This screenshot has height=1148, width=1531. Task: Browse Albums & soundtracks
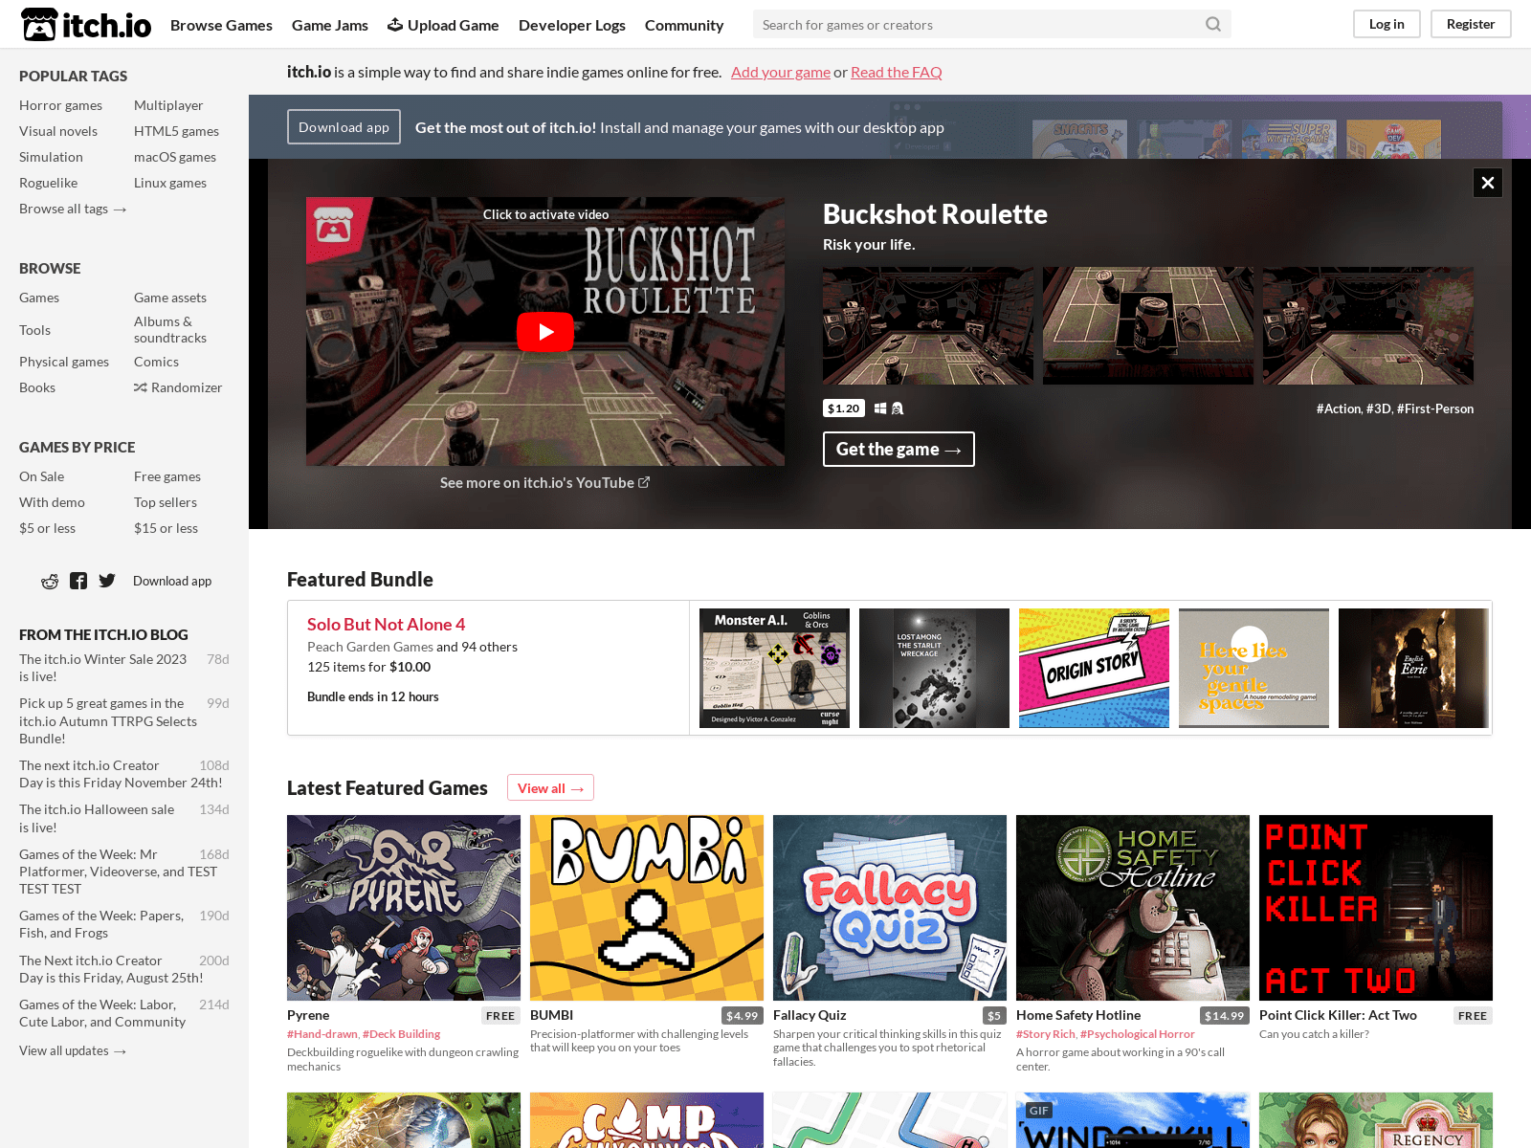tap(170, 329)
